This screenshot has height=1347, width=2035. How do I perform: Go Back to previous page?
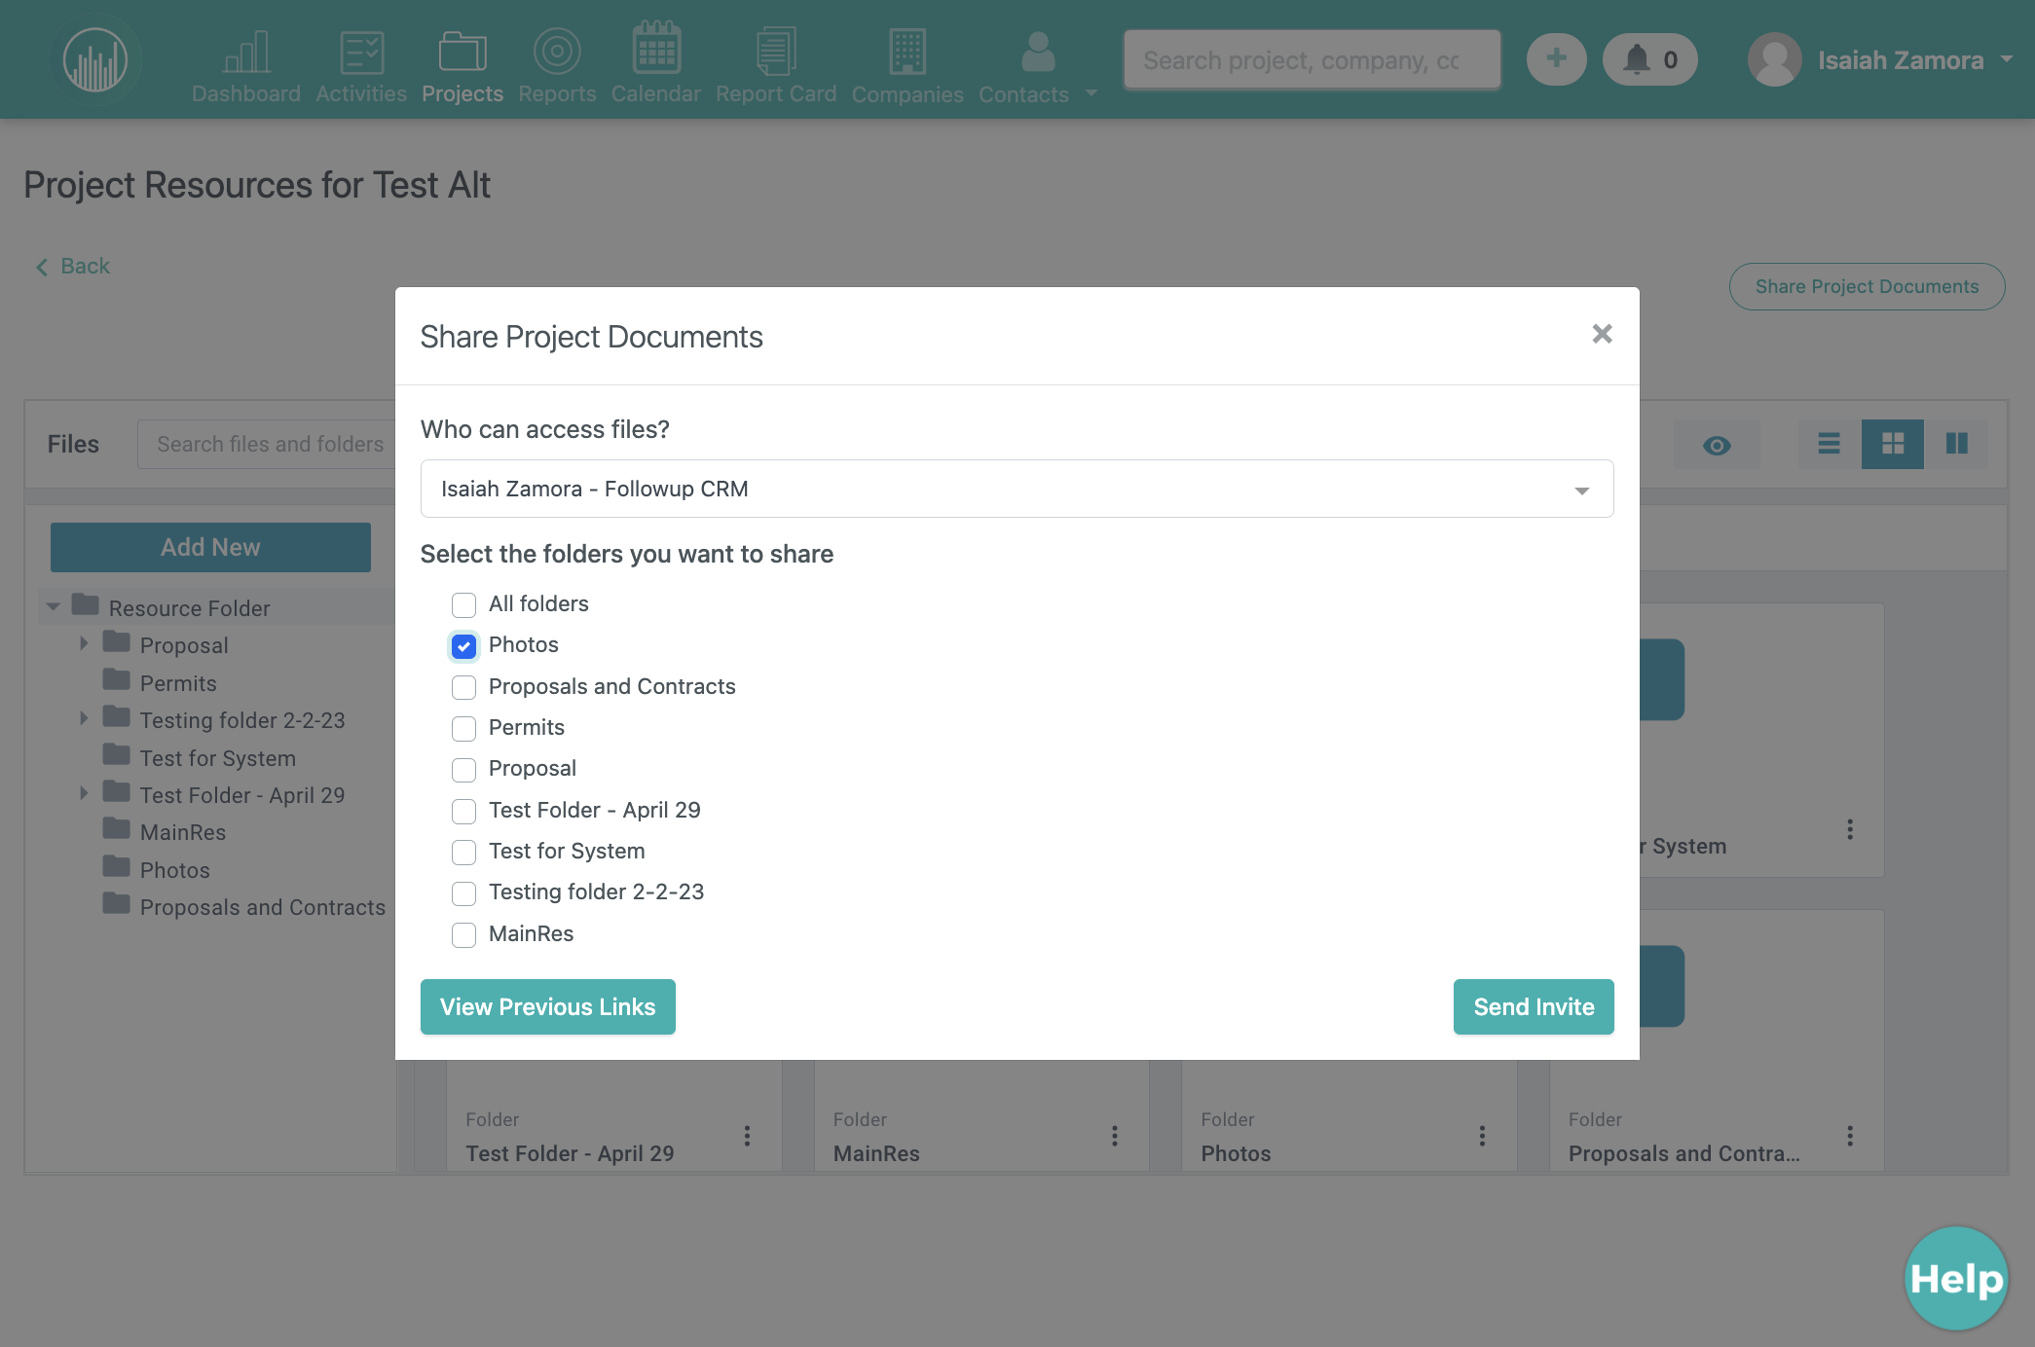click(x=73, y=266)
